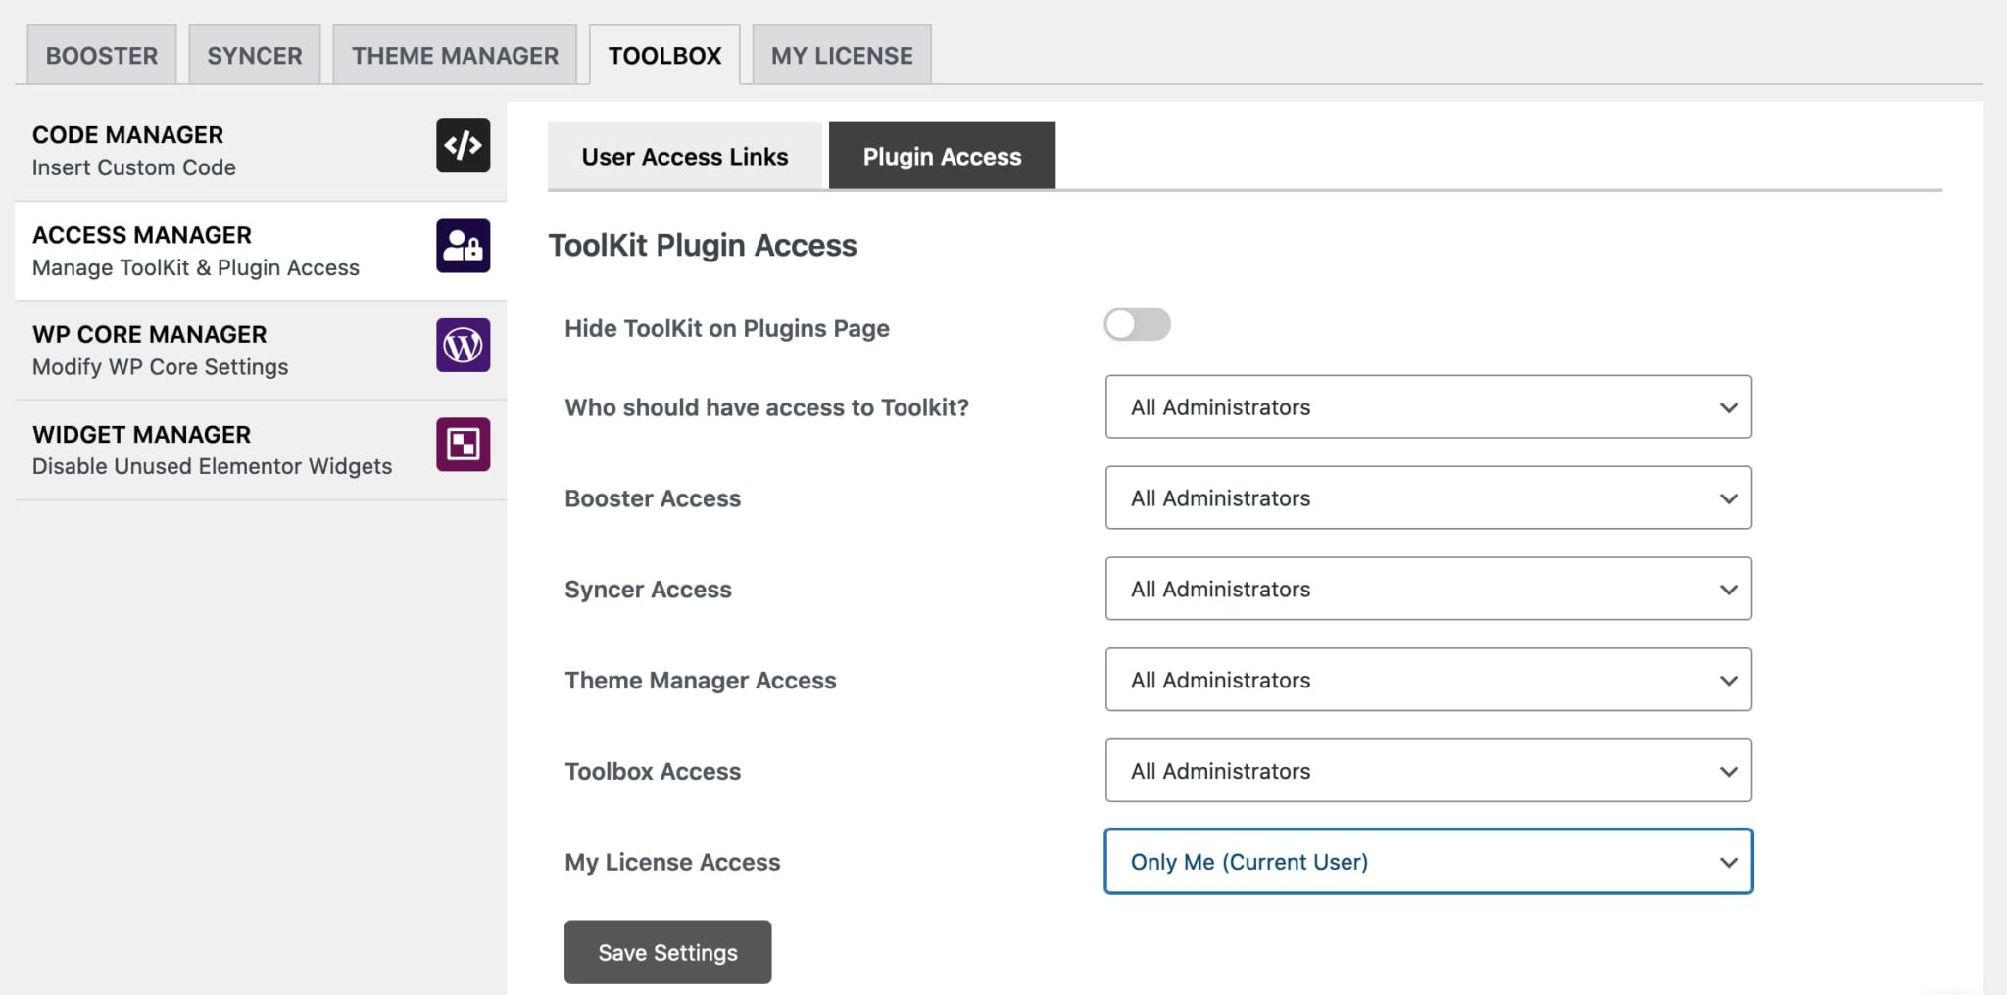Expand the Booster Access selector
Viewport: 2007px width, 995px height.
click(x=1428, y=497)
